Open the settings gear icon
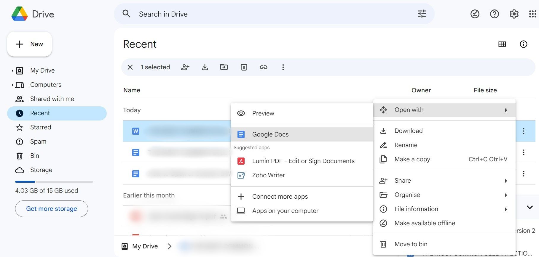This screenshot has height=257, width=539. coord(514,14)
